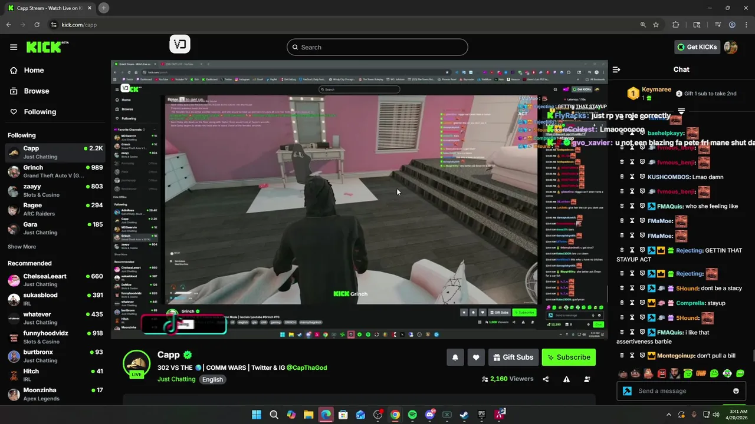Collapse the sidebar with the hamburger icon

[x=14, y=47]
